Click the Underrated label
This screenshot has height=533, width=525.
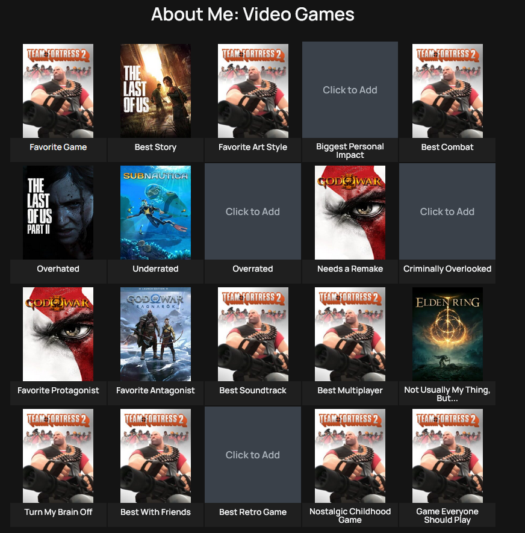(155, 269)
